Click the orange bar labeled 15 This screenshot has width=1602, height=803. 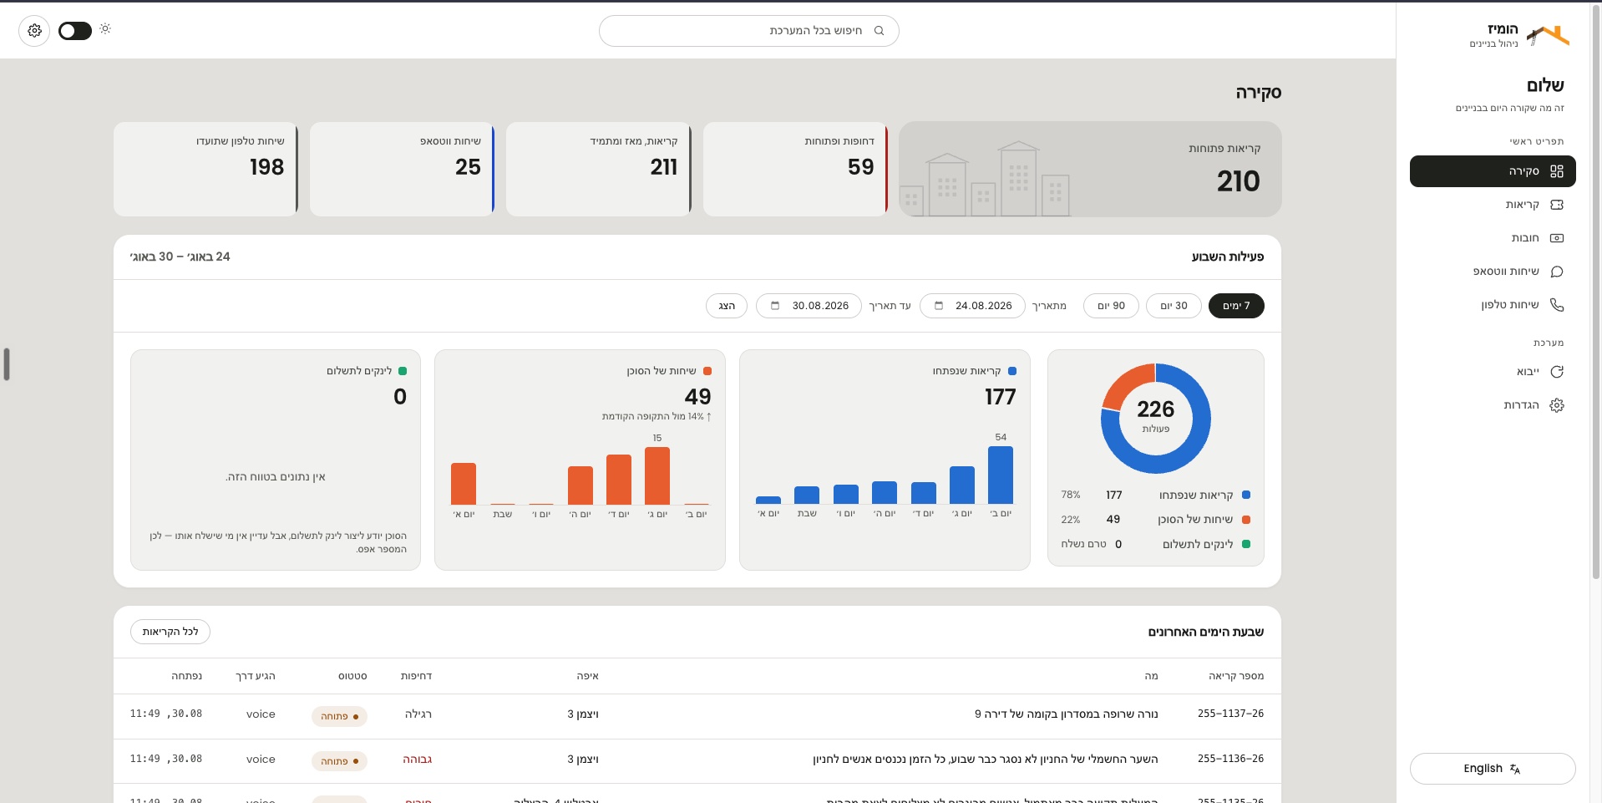(x=657, y=476)
